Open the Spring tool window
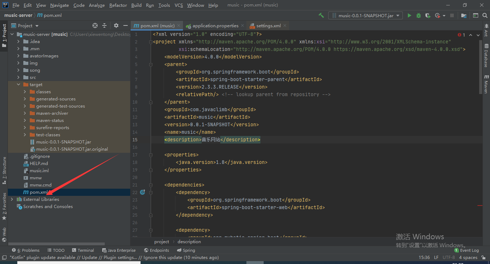The width and height of the screenshot is (490, 264). tap(186, 250)
